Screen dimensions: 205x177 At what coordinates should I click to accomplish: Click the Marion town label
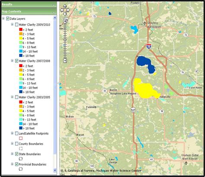click(x=80, y=135)
